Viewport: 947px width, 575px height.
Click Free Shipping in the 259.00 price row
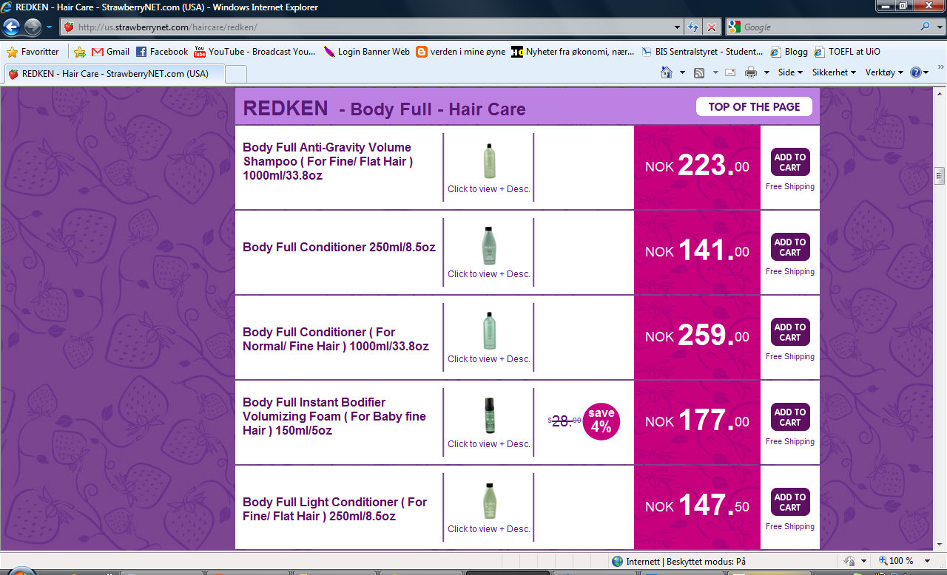pyautogui.click(x=790, y=357)
